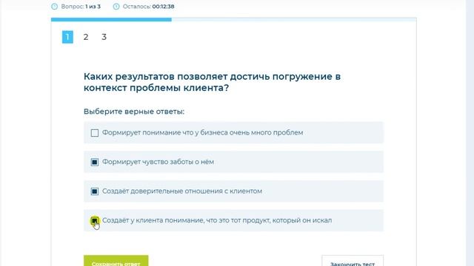Uncheck 'Формирует чувство заботы о нём' checkbox
The width and height of the screenshot is (474, 266).
[x=95, y=163]
